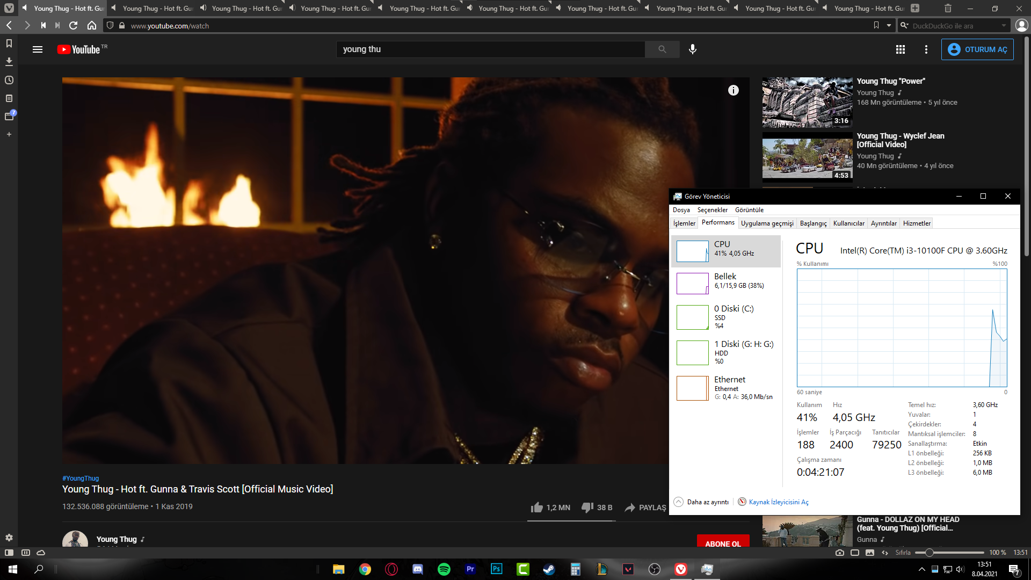Open the Vivaldi Downloads panel
Viewport: 1031px width, 580px height.
(9, 62)
